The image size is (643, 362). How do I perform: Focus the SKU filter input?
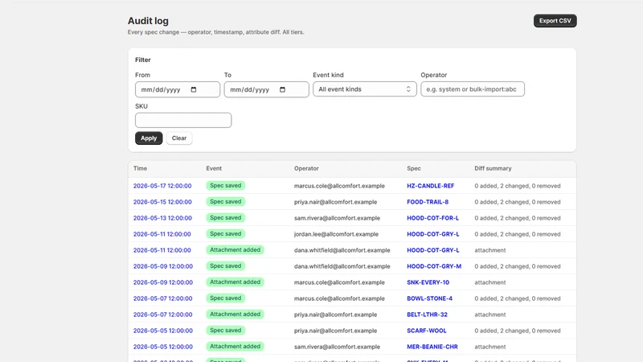[x=183, y=120]
